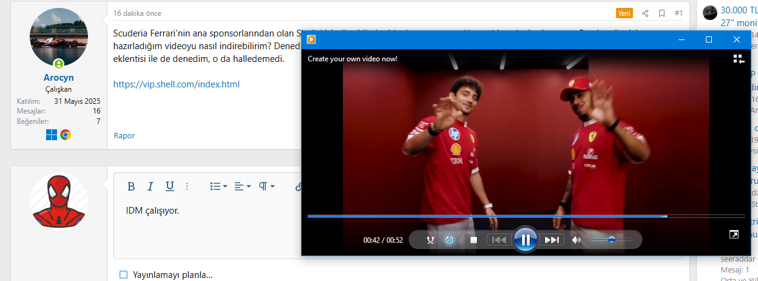Apply underline formatting in the reply editor
The image size is (758, 281).
pos(170,186)
